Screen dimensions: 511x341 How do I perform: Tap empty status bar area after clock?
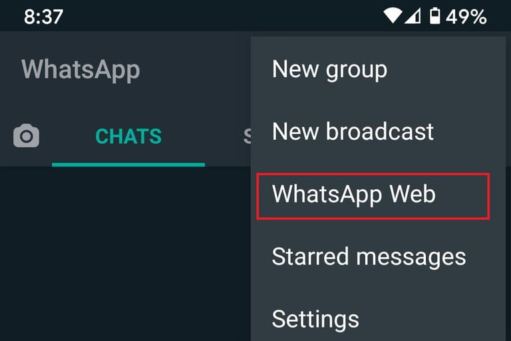tap(222, 16)
